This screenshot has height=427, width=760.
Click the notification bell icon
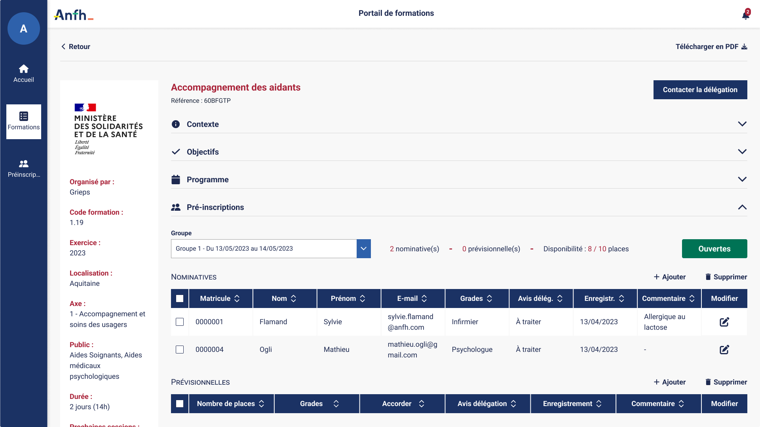(x=745, y=15)
